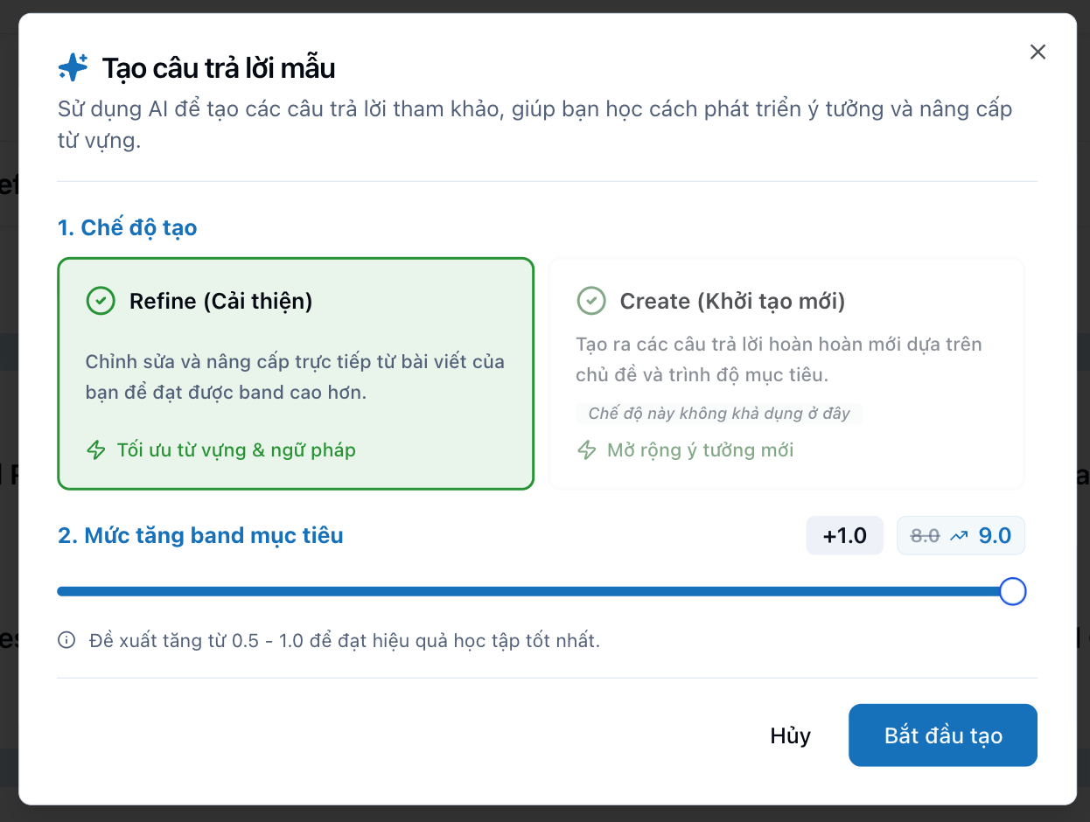Screen dimensions: 1090x822
Task: Click the band increase slider handle
Action: click(x=1012, y=591)
